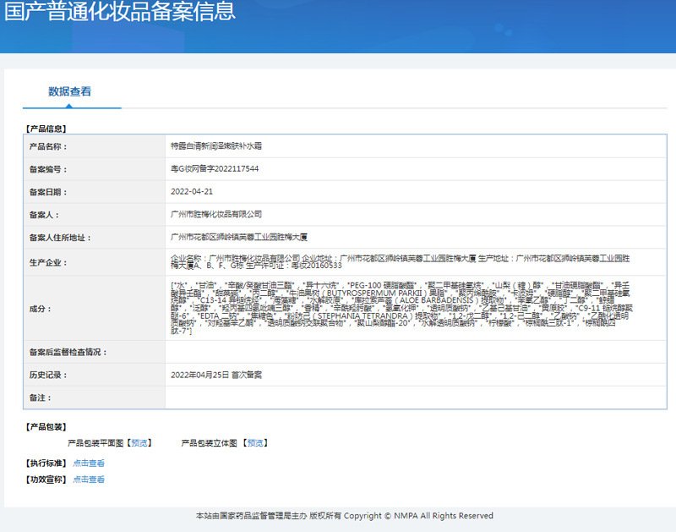Click the filer name 广州市胜梅化妆品有限公司
Viewport: 676px width, 532px height.
(216, 215)
